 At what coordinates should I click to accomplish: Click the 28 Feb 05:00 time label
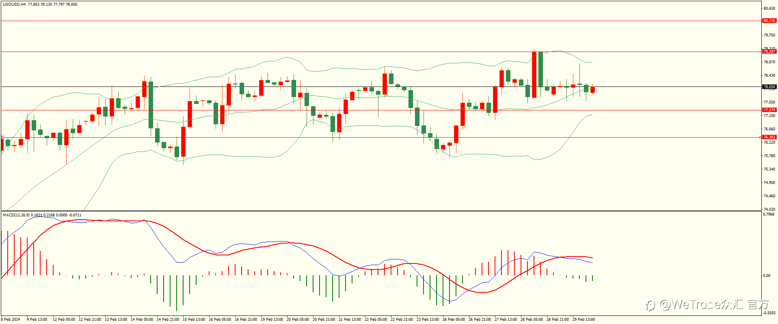click(x=532, y=320)
